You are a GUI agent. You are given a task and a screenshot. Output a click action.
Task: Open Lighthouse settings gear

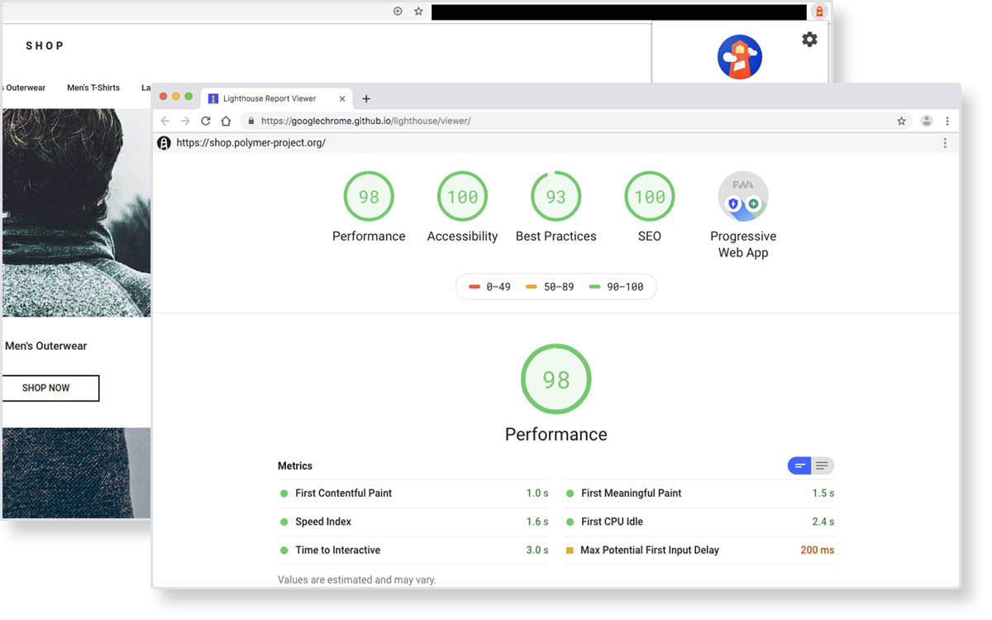(809, 40)
